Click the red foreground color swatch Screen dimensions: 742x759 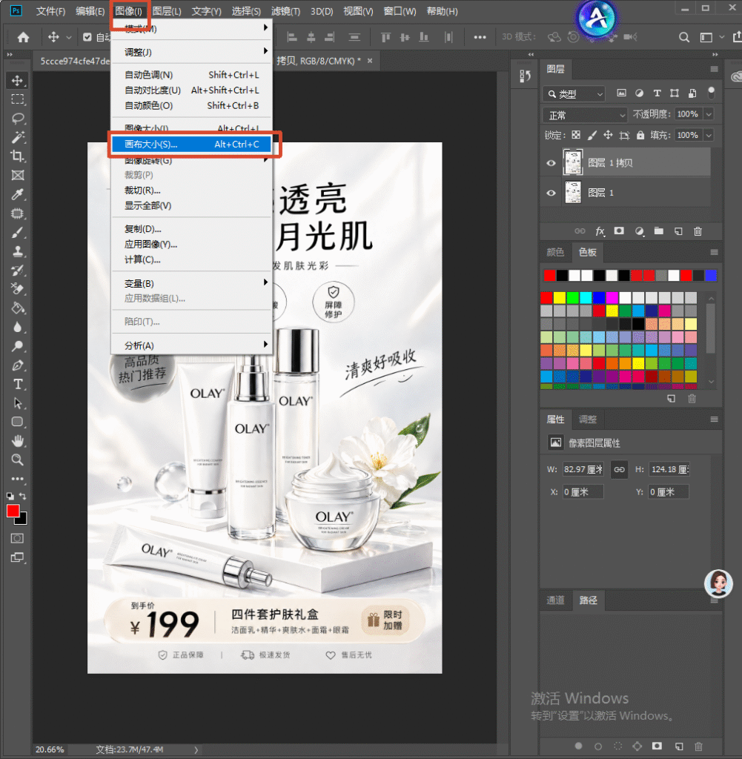coord(13,511)
